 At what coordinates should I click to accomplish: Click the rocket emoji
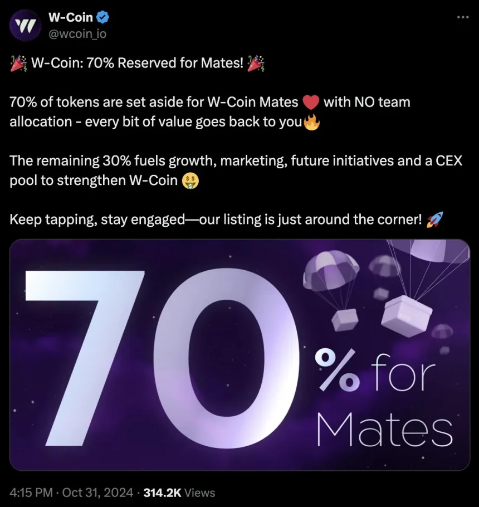pos(433,220)
